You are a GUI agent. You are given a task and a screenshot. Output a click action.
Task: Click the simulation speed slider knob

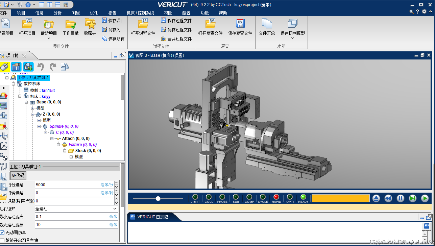click(158, 198)
